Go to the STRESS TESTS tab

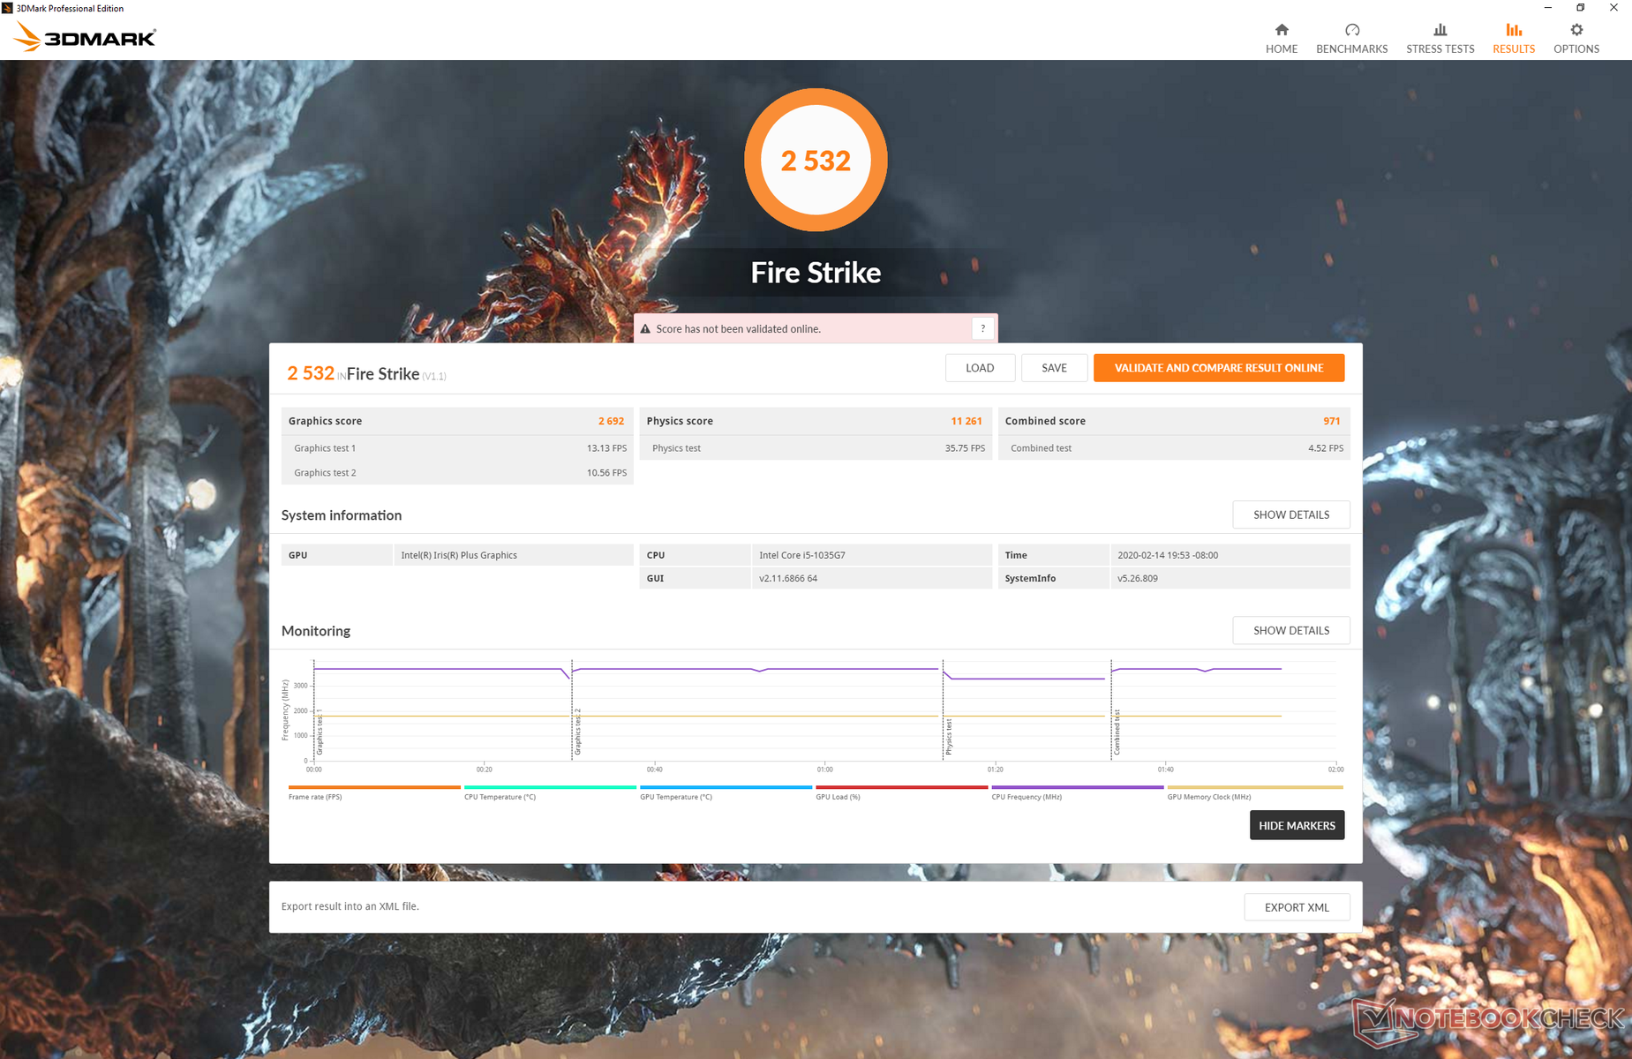click(x=1440, y=39)
